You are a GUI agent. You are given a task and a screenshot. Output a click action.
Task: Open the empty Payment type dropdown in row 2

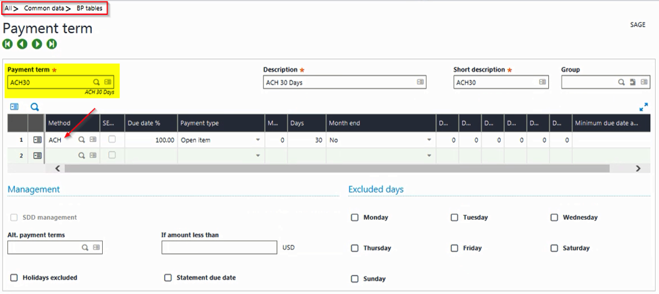(x=258, y=155)
